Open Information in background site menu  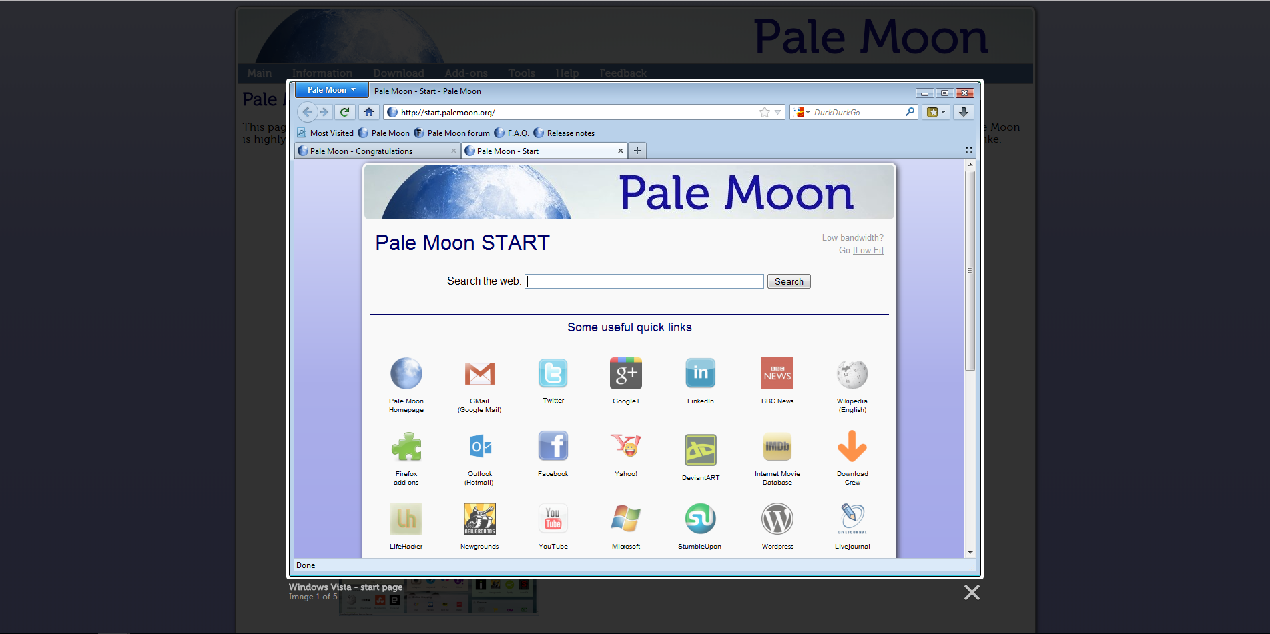[x=322, y=73]
